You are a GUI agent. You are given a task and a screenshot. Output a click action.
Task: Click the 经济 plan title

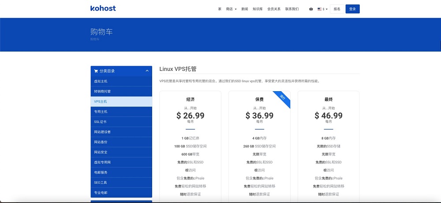(191, 100)
